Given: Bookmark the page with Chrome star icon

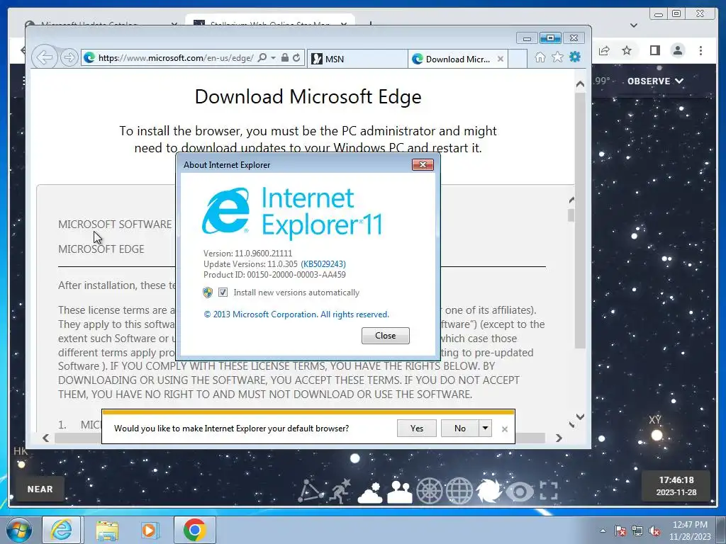Looking at the screenshot, I should [x=627, y=50].
